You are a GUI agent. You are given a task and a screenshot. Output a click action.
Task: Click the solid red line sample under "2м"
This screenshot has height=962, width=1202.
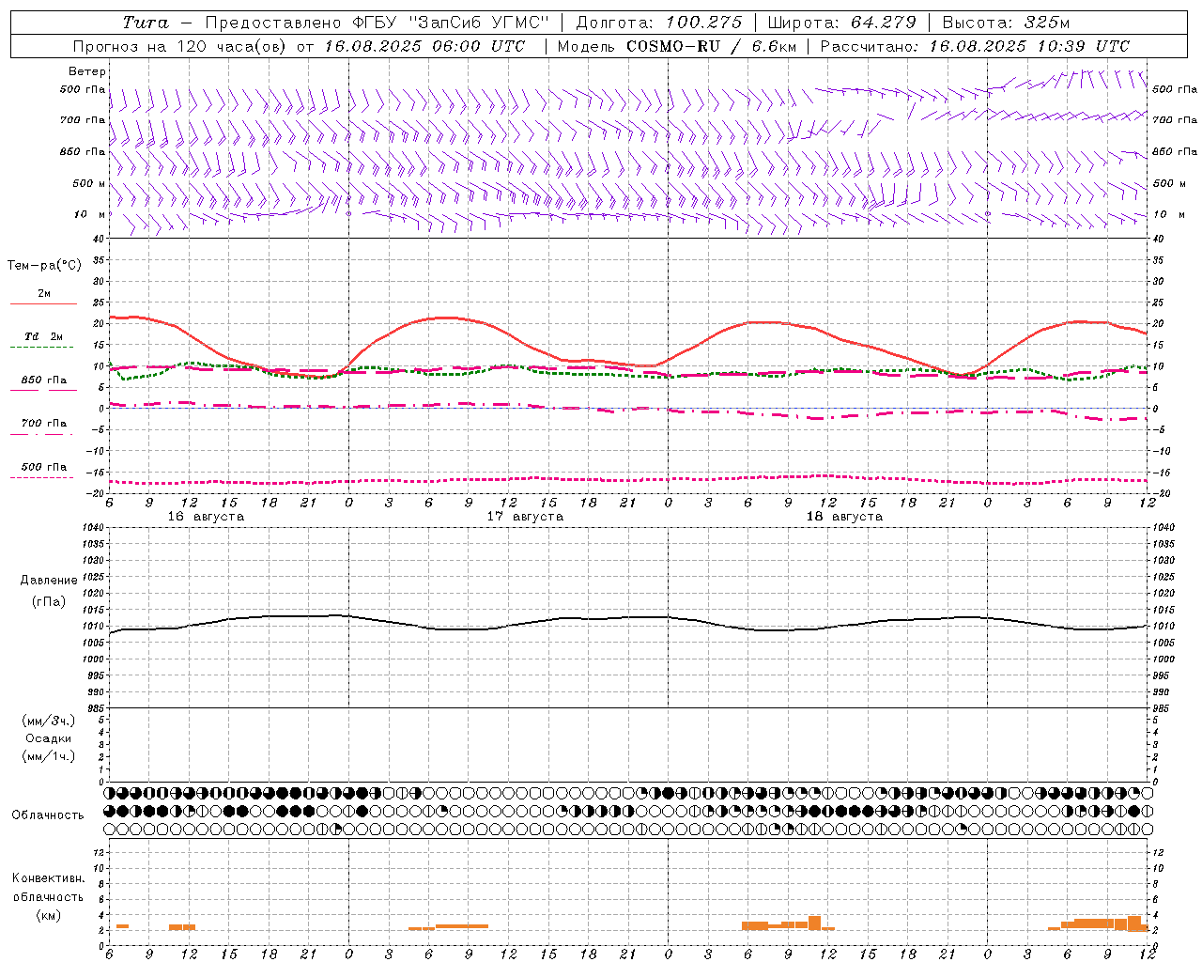tap(43, 303)
